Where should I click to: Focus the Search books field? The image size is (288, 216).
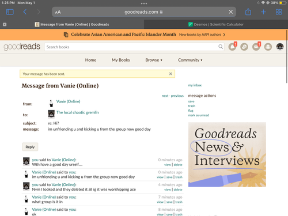tap(134, 47)
